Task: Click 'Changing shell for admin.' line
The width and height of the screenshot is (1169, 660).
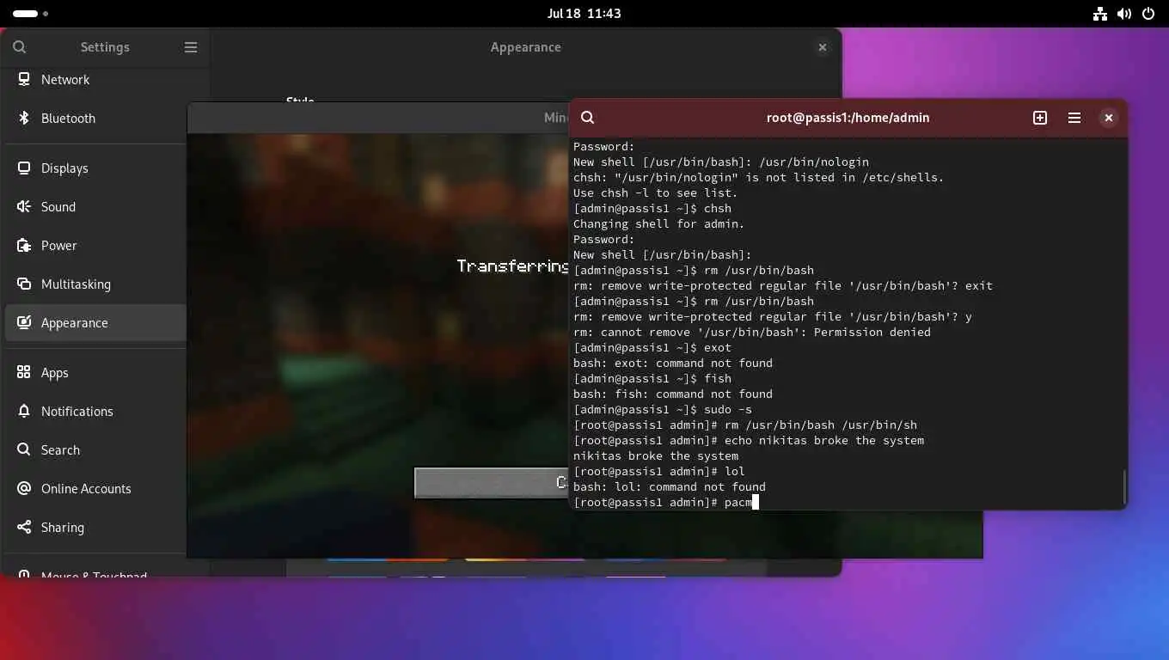Action: (x=659, y=223)
